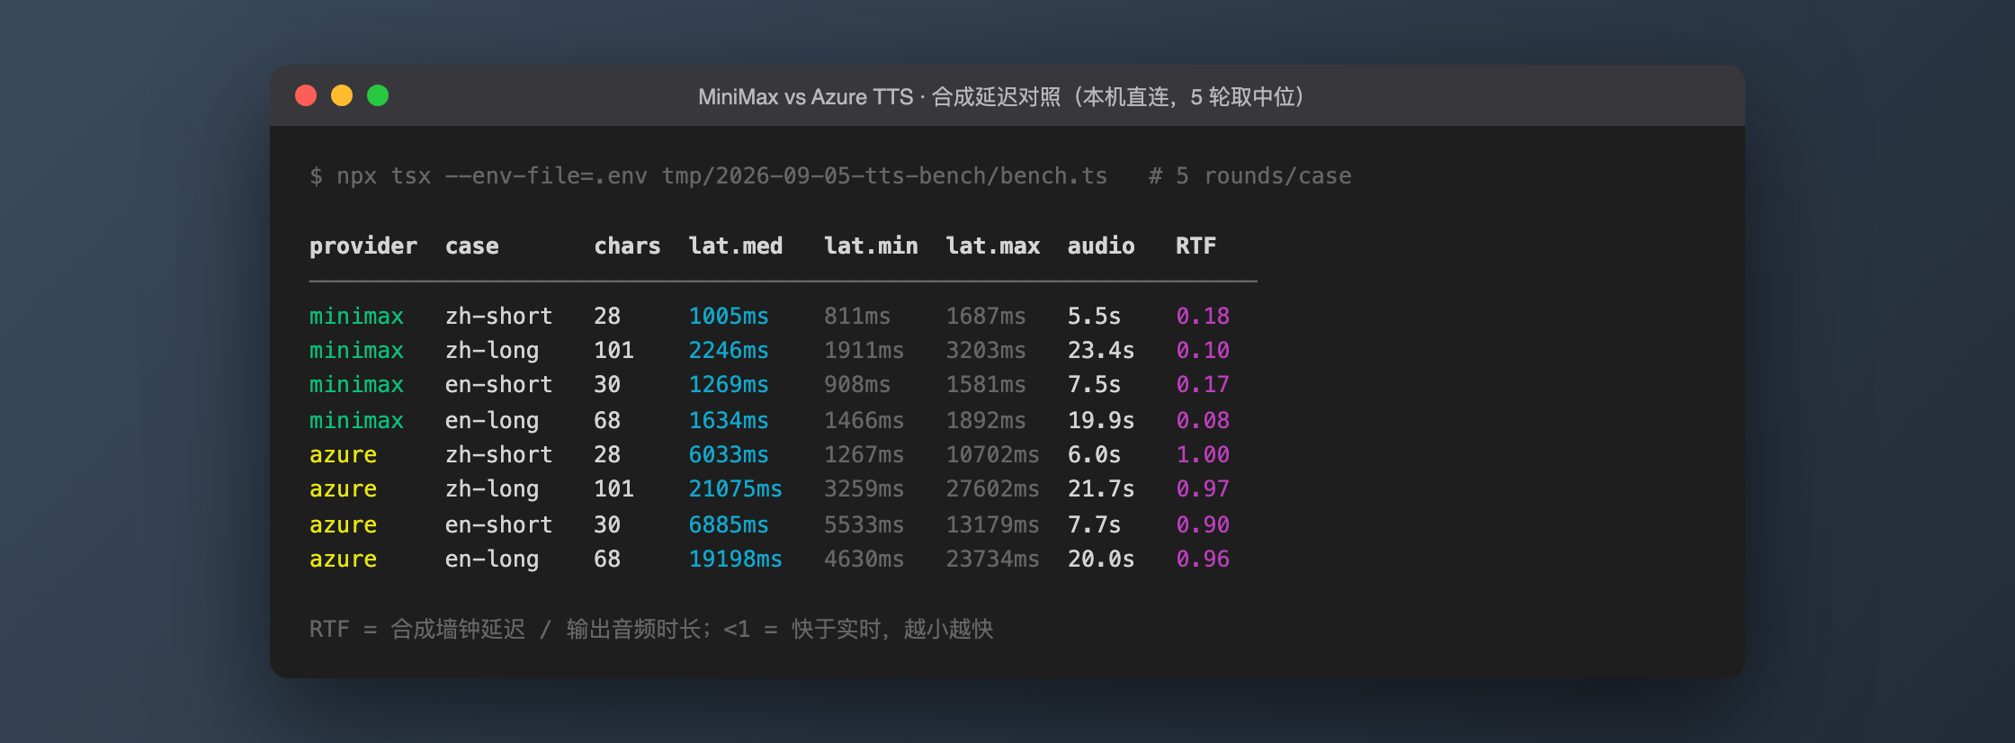Click 'npx tsx' in the command line

[384, 175]
